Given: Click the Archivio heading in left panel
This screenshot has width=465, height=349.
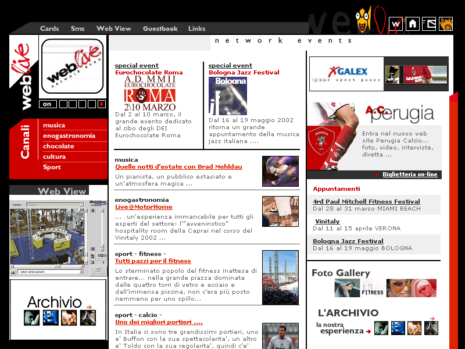Looking at the screenshot, I should point(54,302).
